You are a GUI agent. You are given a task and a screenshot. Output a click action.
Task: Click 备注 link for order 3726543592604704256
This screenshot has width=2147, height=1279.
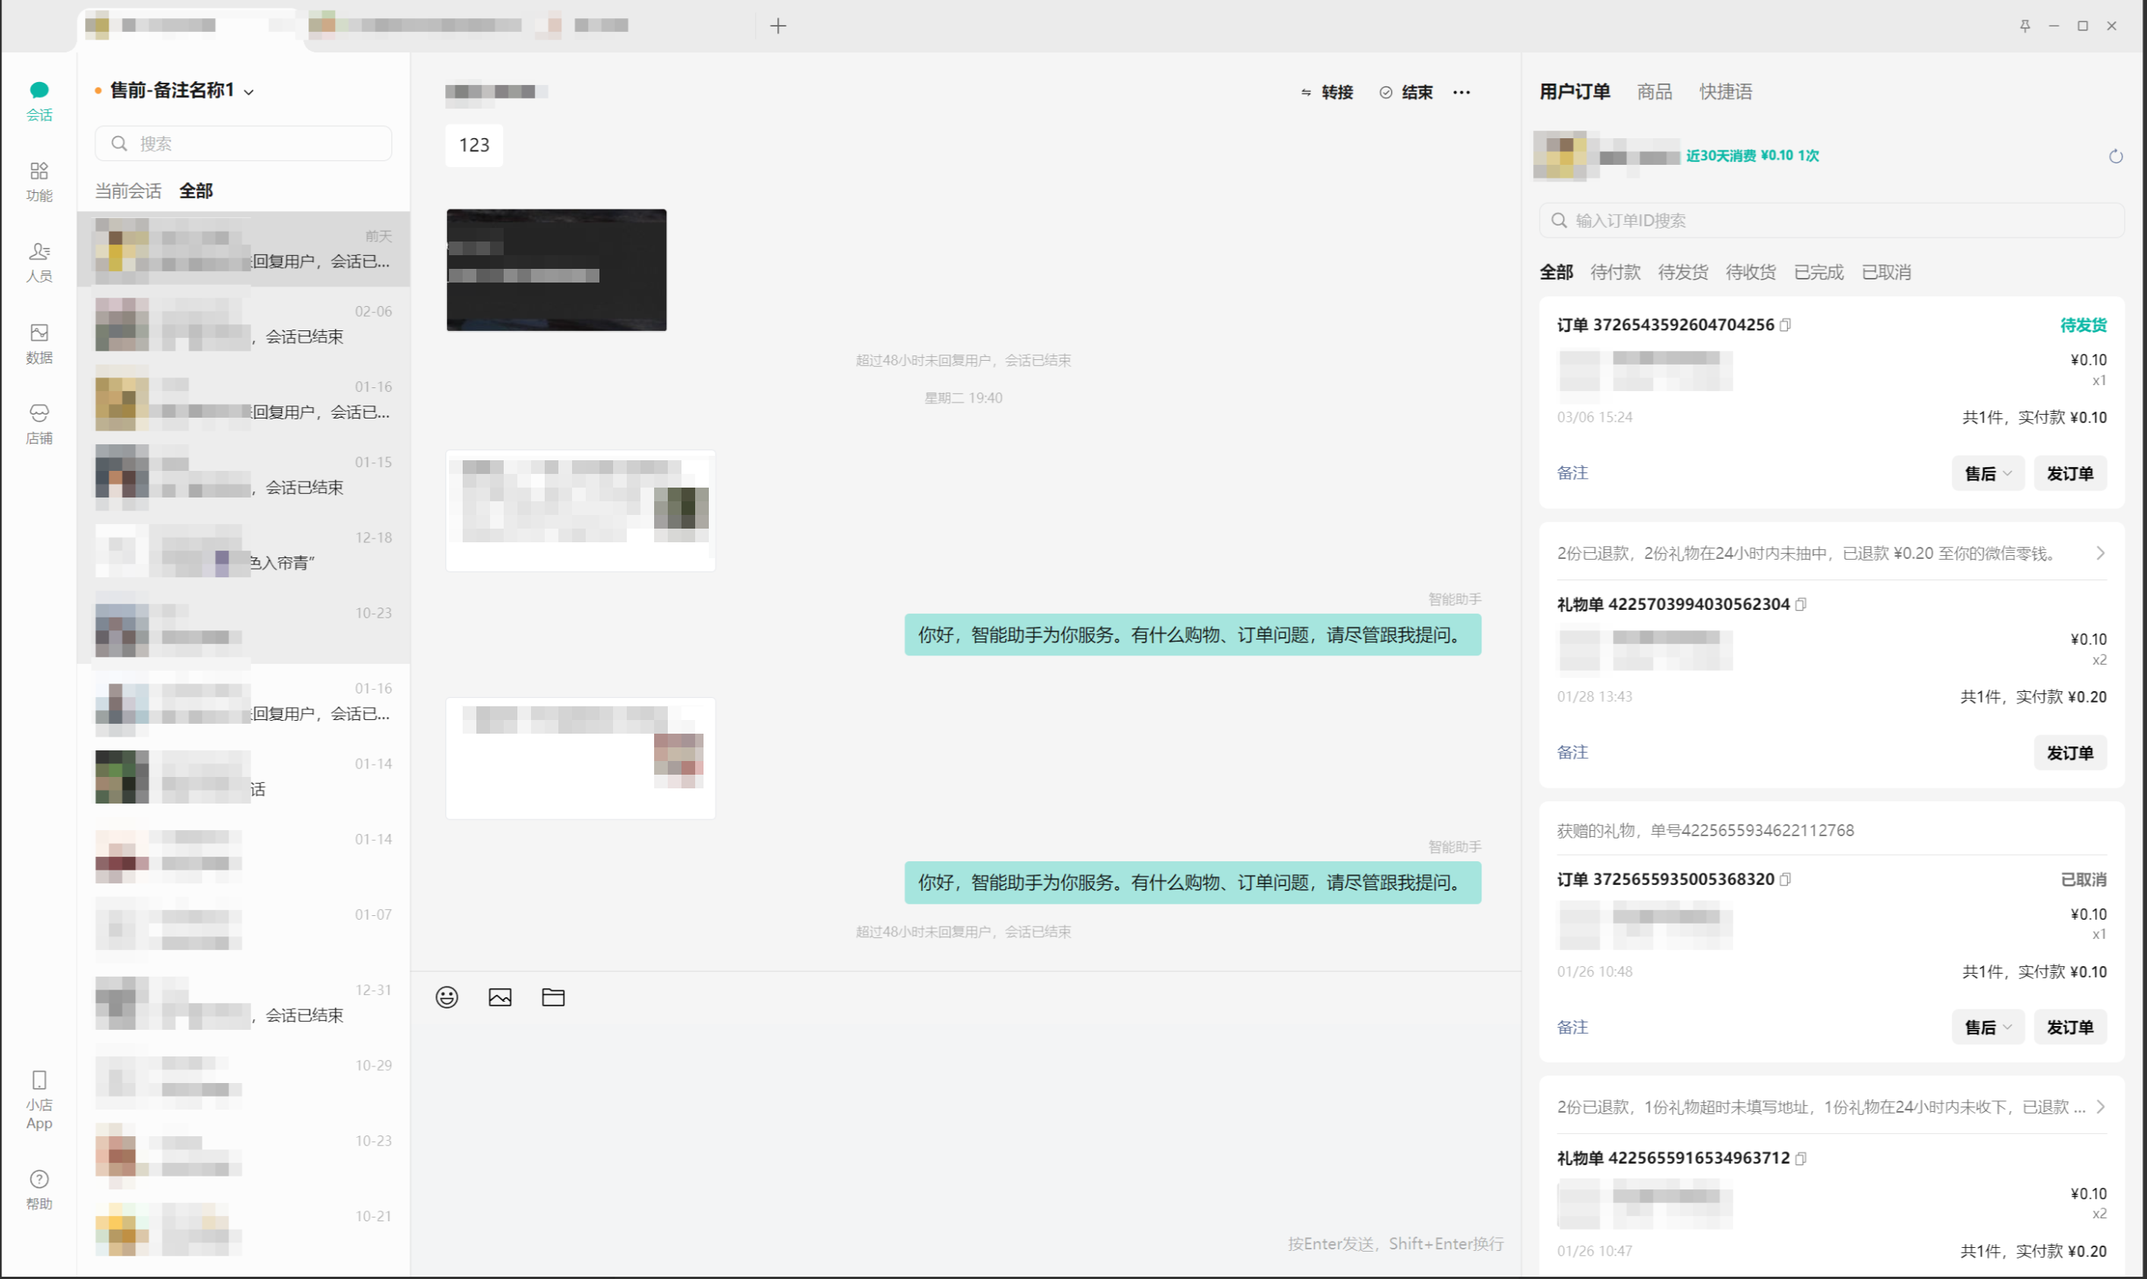(1571, 472)
